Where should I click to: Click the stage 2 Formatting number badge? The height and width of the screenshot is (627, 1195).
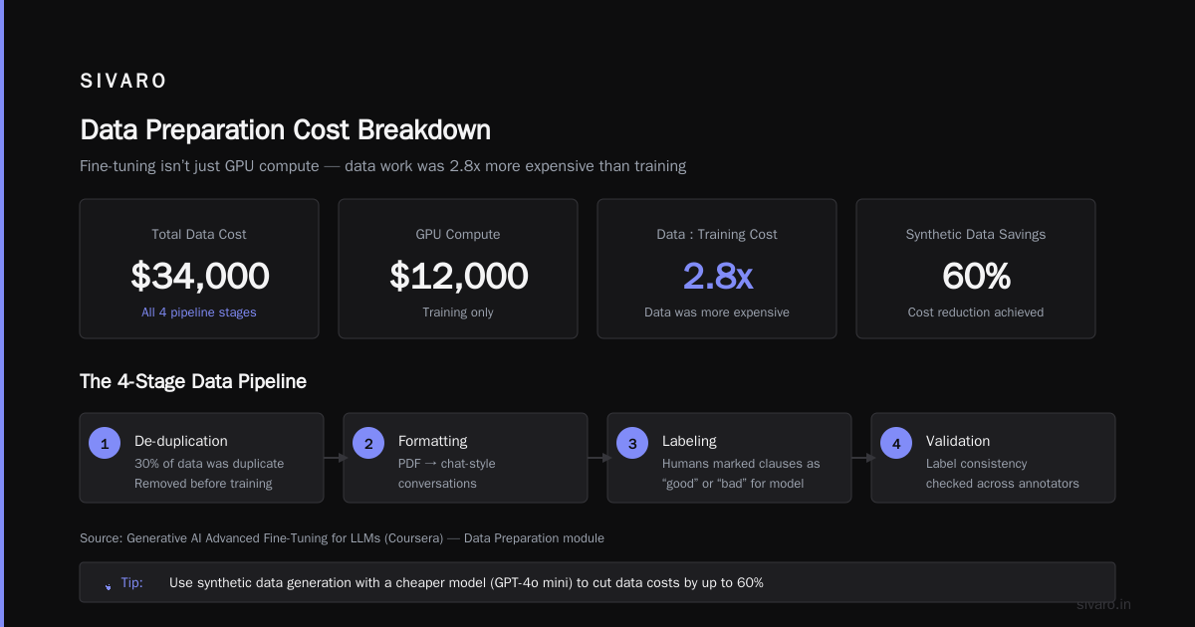tap(368, 444)
